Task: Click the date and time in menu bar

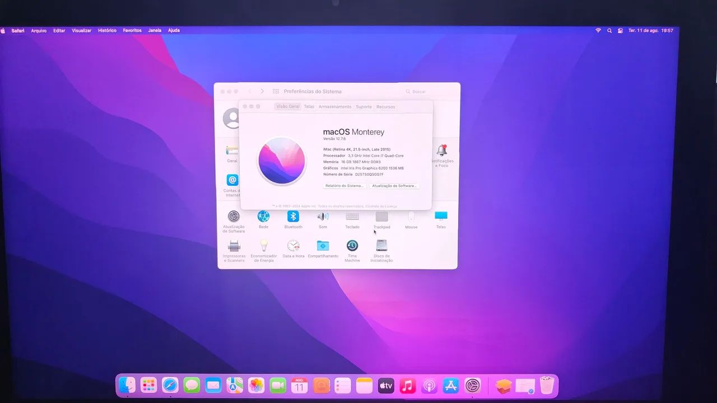Action: click(x=650, y=31)
